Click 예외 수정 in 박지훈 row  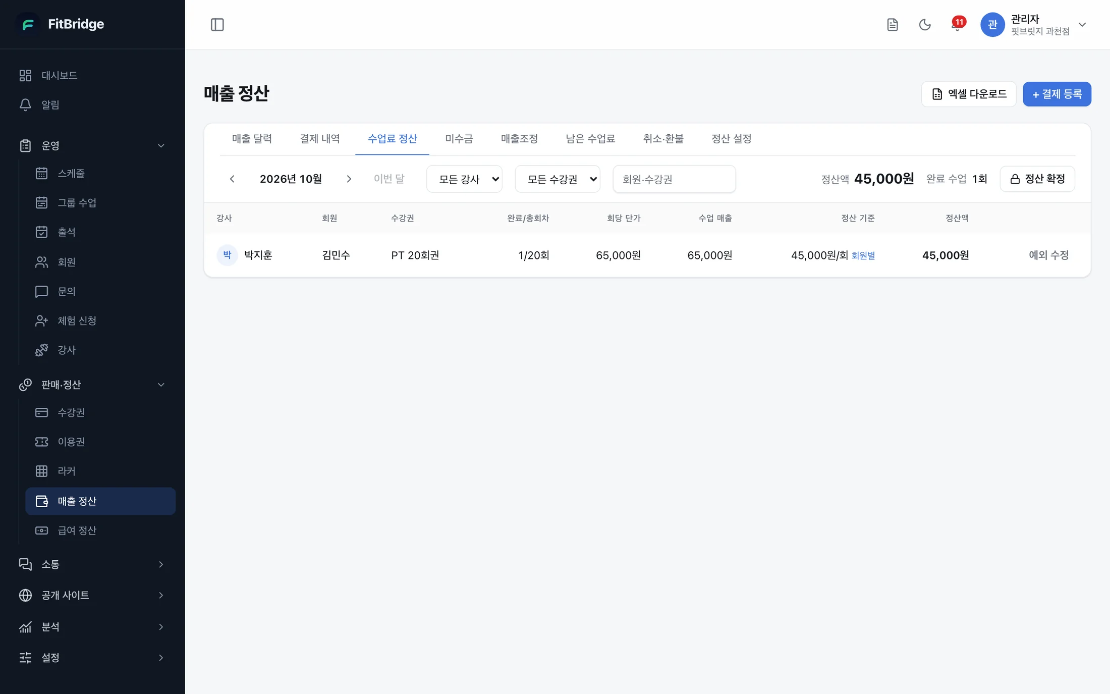click(x=1048, y=255)
